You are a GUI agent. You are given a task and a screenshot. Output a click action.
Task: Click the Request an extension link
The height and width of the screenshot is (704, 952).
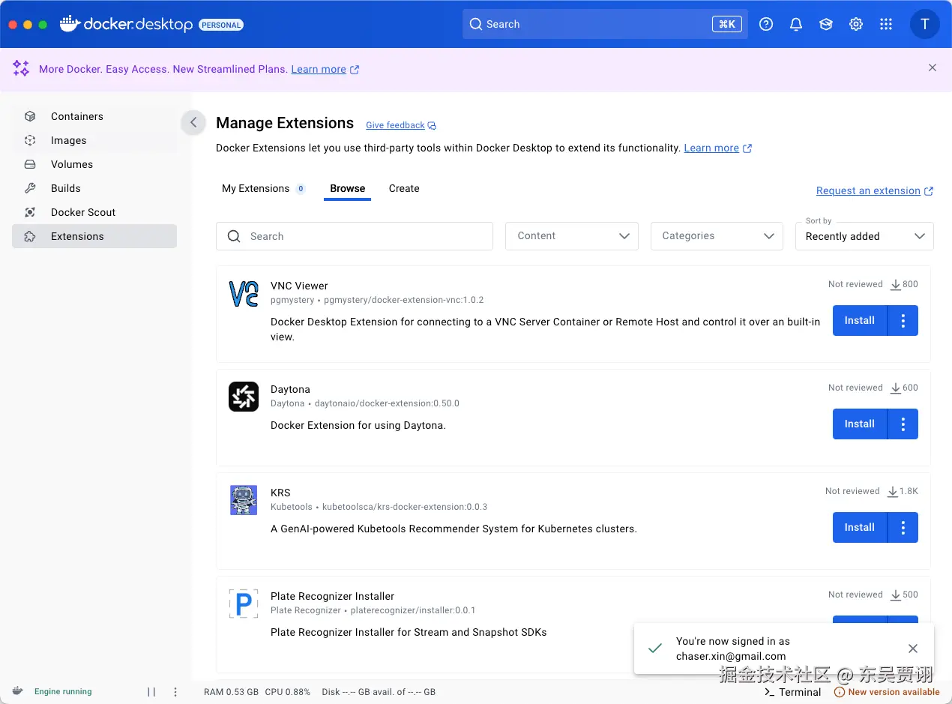pyautogui.click(x=875, y=190)
